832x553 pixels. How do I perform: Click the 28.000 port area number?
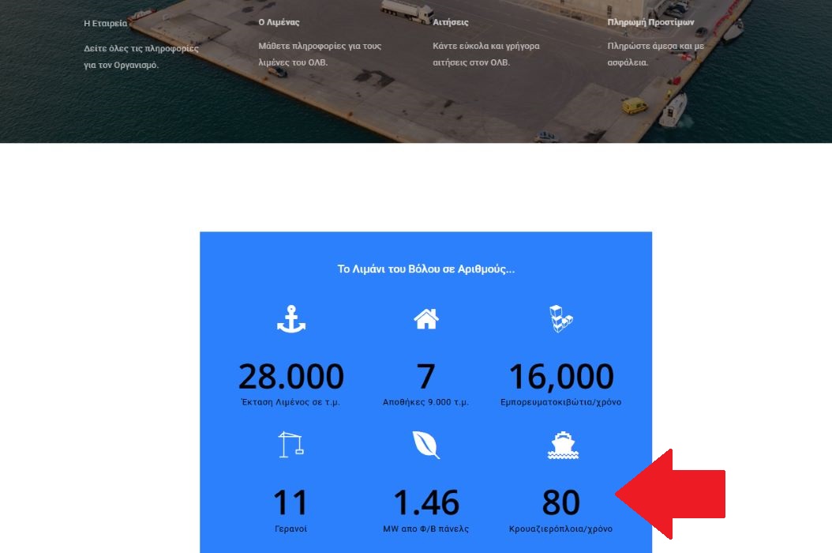point(291,377)
